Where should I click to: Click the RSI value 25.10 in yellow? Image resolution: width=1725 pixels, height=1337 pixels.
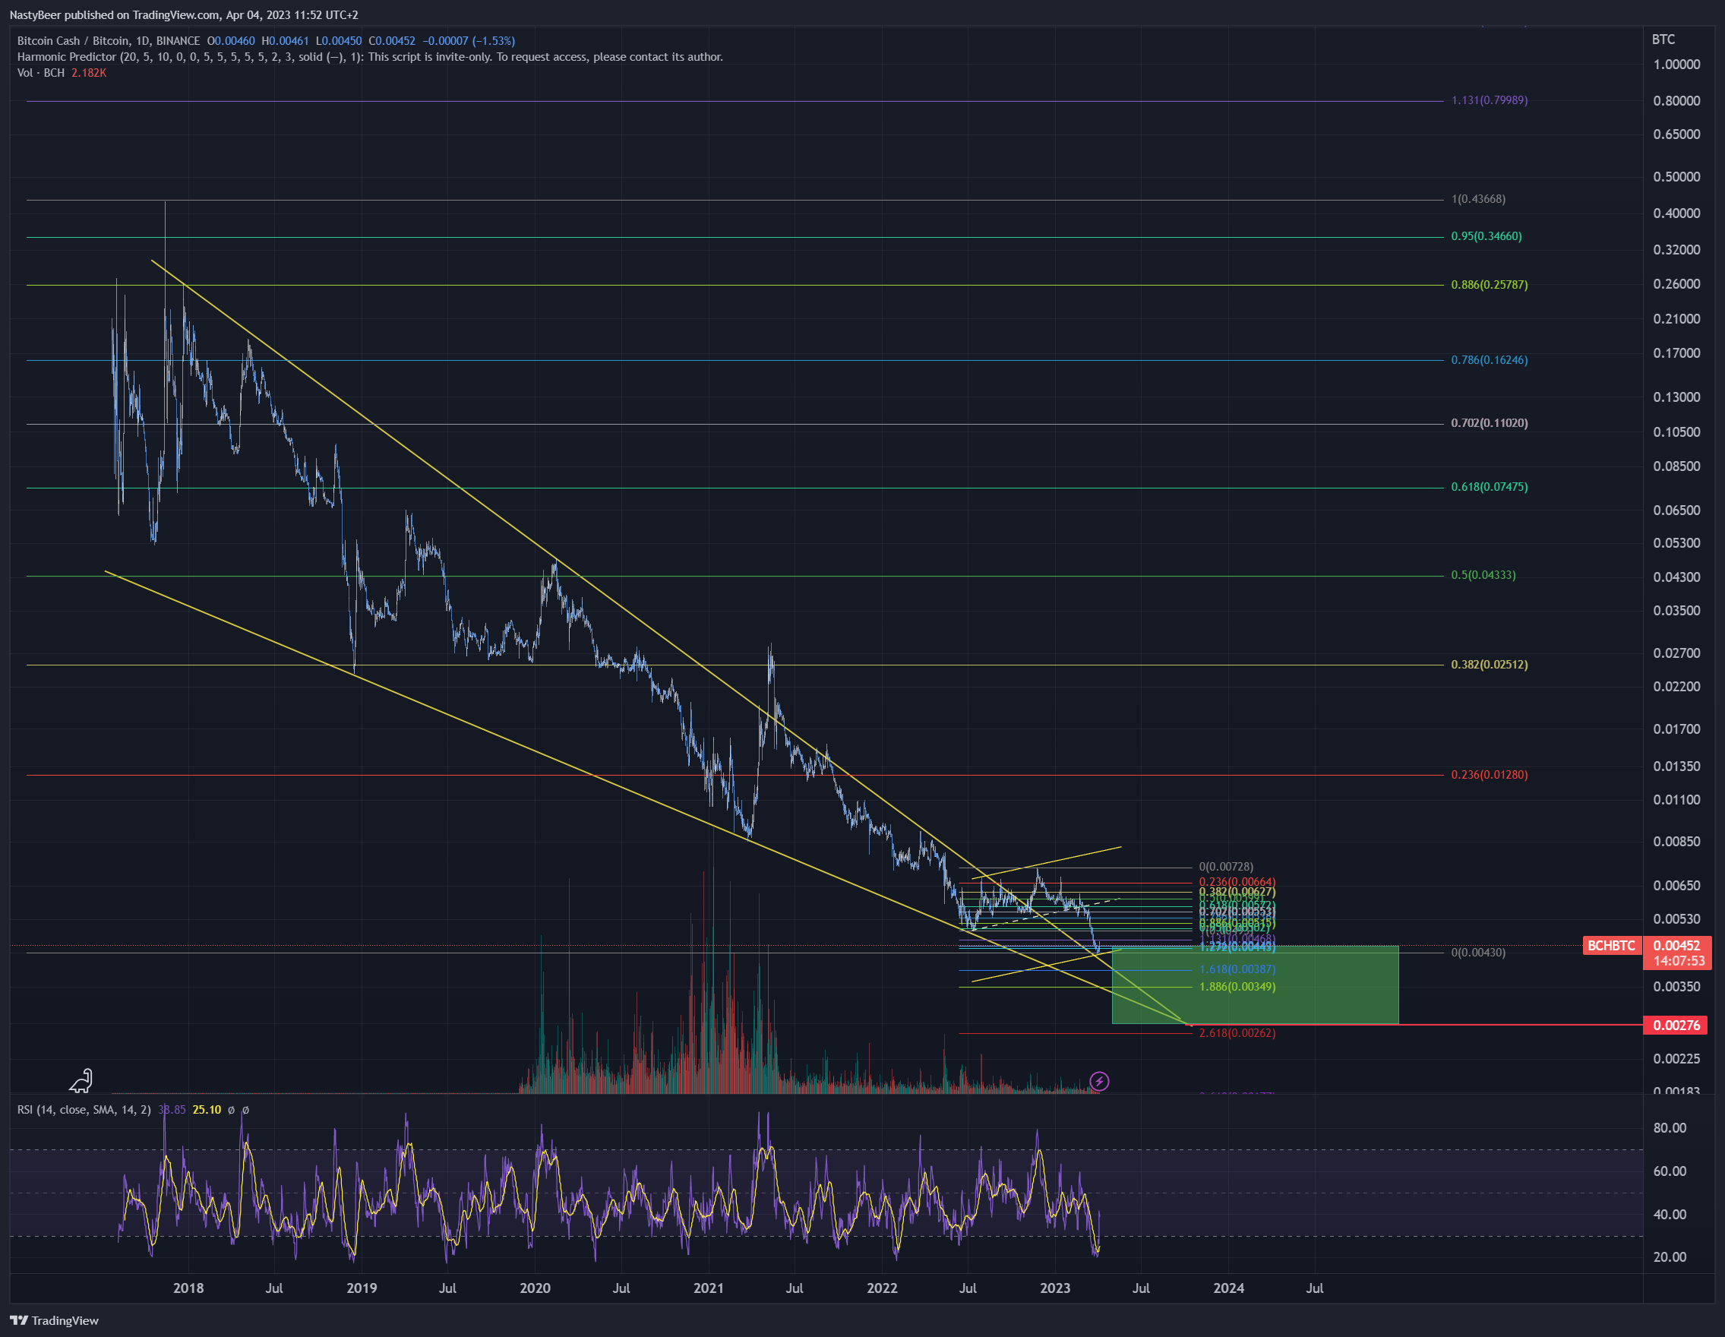(207, 1110)
